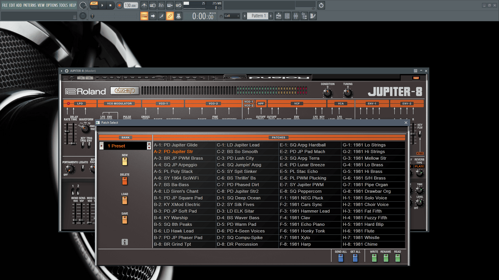The image size is (499, 280).
Task: Toggle the step editing footprint icon
Action: point(161,16)
